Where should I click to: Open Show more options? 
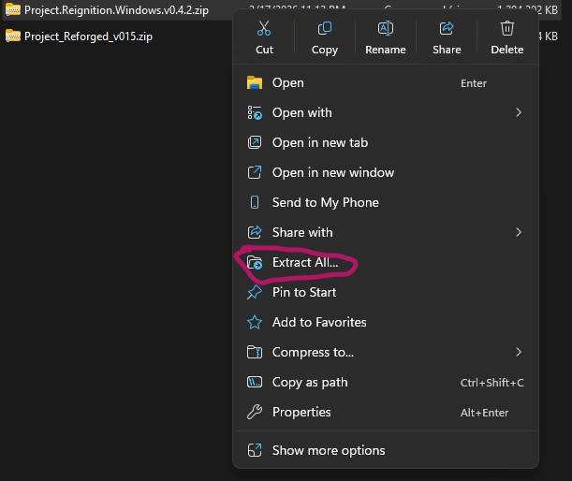(328, 450)
